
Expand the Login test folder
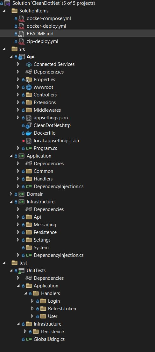[32, 301]
